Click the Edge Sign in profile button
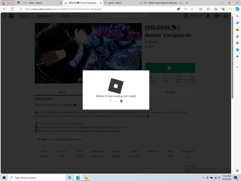This screenshot has width=241, height=181. click(8, 3)
